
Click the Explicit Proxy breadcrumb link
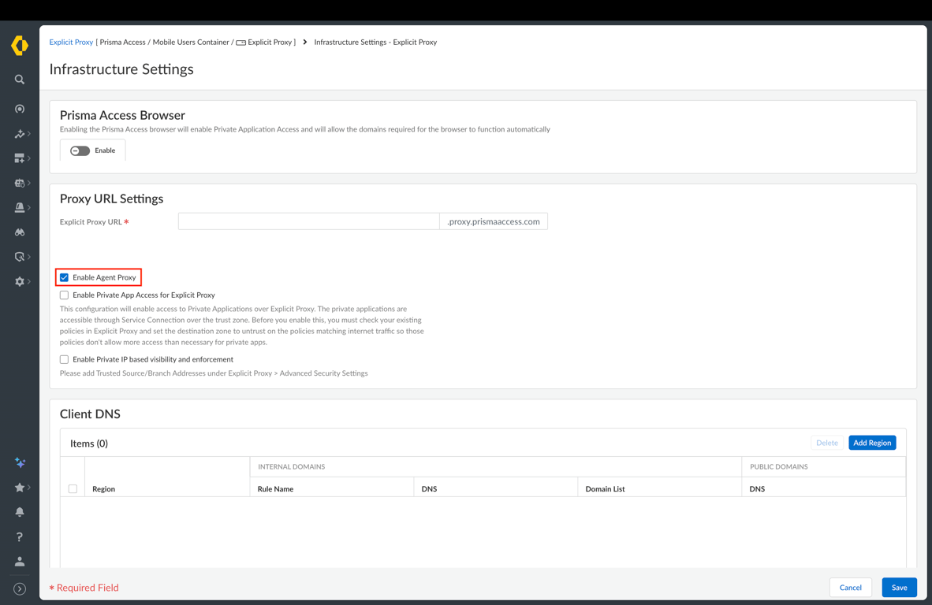pyautogui.click(x=71, y=43)
